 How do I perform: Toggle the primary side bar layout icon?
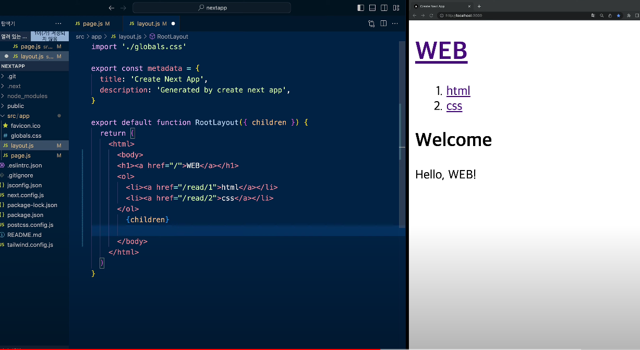[x=361, y=8]
